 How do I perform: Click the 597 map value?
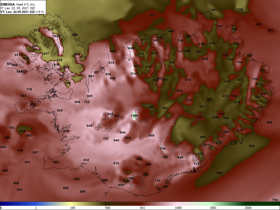coord(220,26)
